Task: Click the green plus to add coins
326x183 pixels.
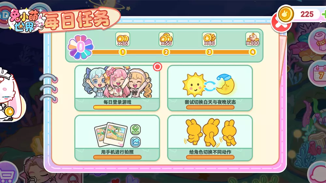Action: click(324, 14)
